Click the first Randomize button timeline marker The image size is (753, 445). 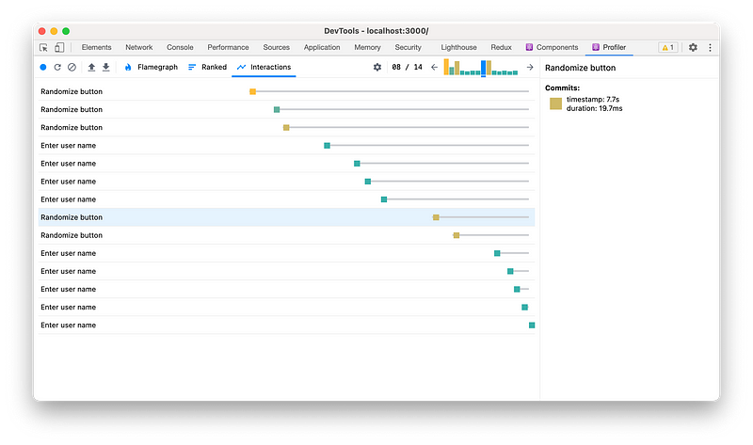[x=252, y=91]
